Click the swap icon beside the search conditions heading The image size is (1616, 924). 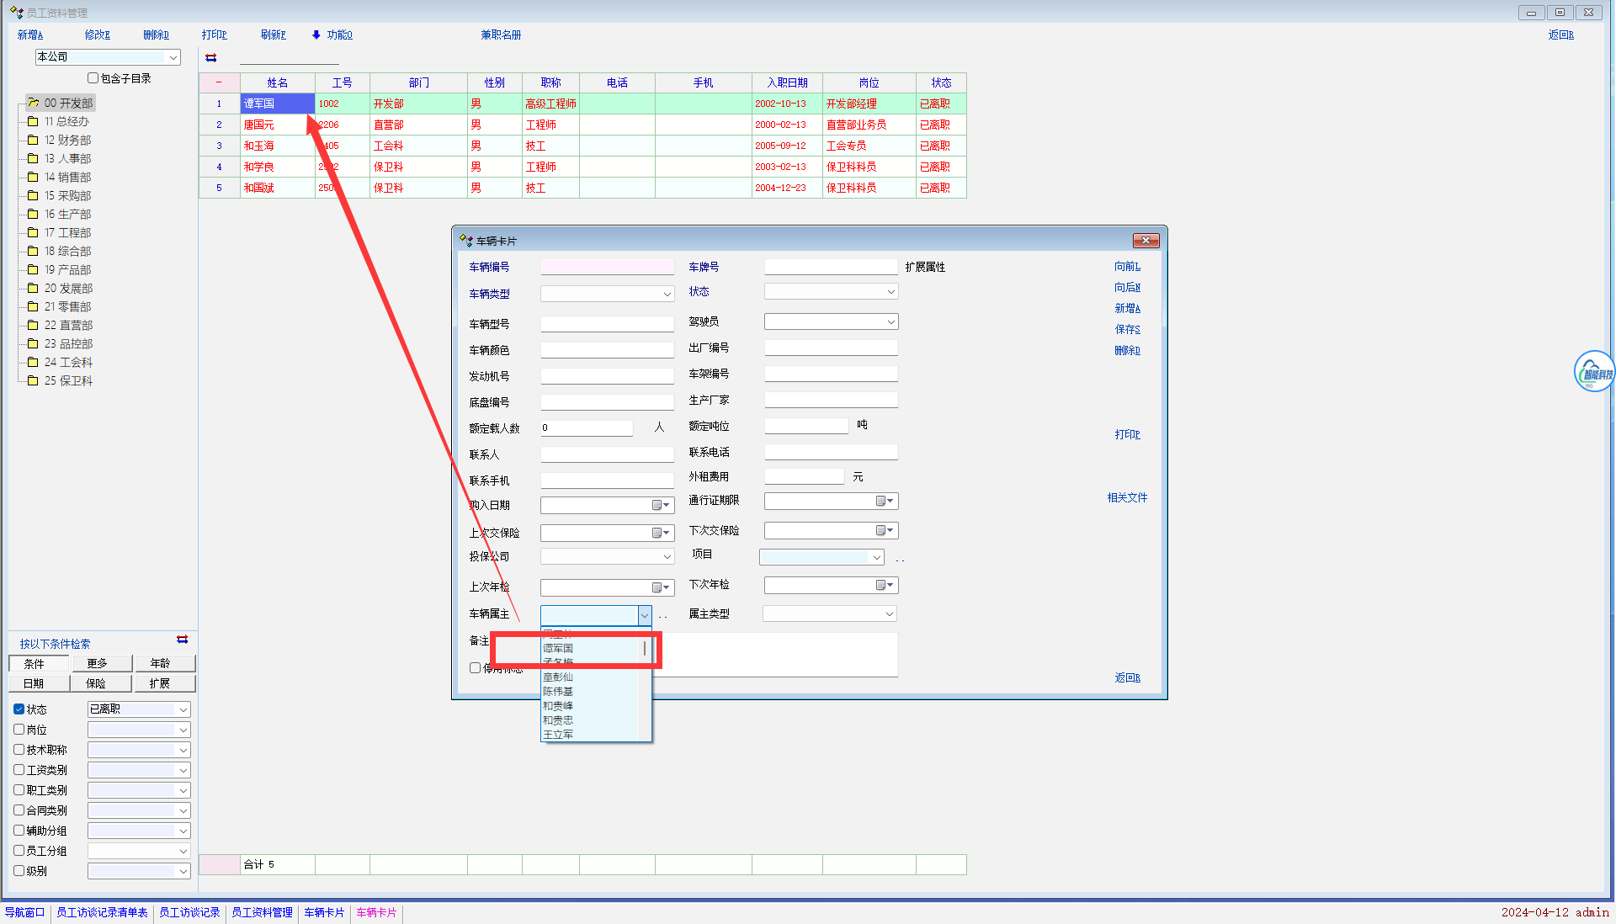point(182,640)
